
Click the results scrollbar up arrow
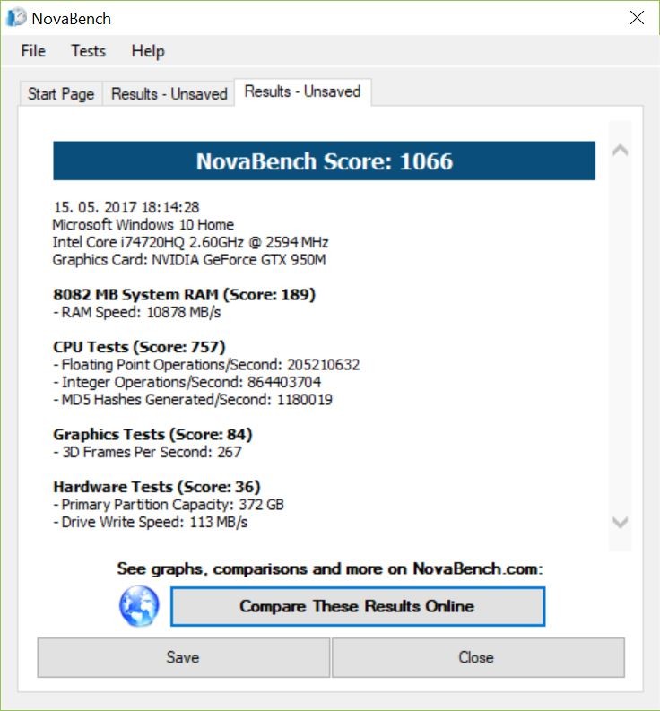pyautogui.click(x=620, y=151)
